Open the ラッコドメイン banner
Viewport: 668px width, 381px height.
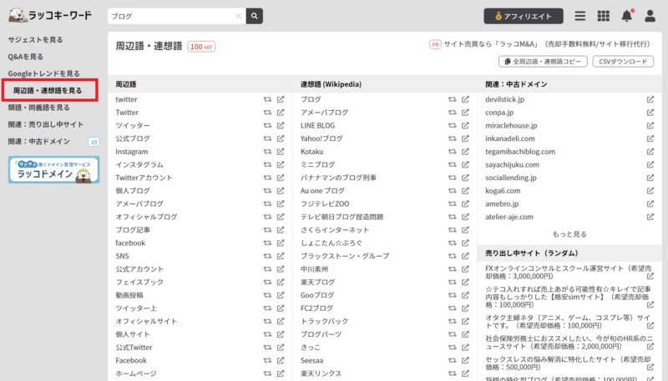point(53,170)
